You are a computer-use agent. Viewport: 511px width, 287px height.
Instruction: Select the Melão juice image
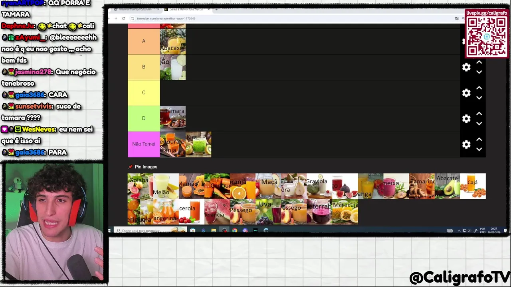click(x=166, y=186)
